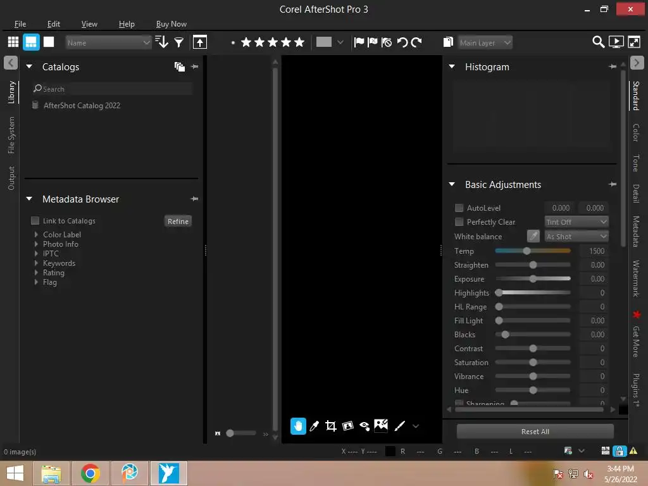The height and width of the screenshot is (486, 648).
Task: Toggle sort direction arrow icon
Action: [x=161, y=42]
